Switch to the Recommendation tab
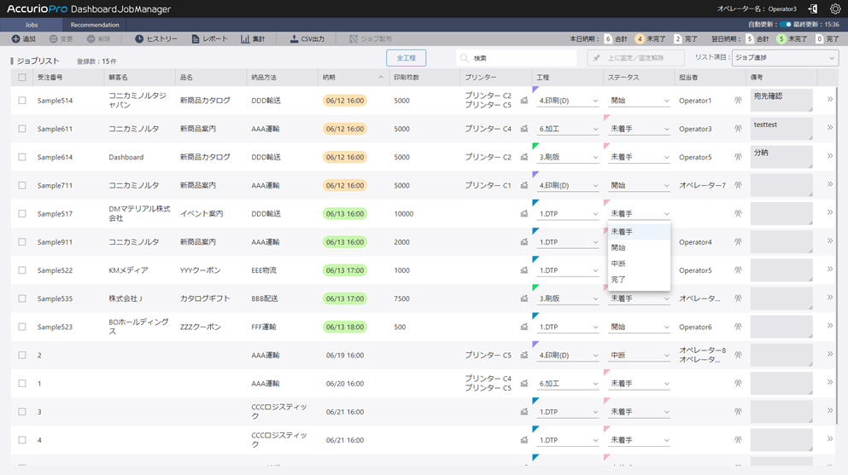Image resolution: width=848 pixels, height=475 pixels. 95,25
